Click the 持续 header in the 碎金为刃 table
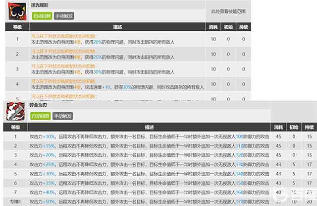 (x=309, y=127)
